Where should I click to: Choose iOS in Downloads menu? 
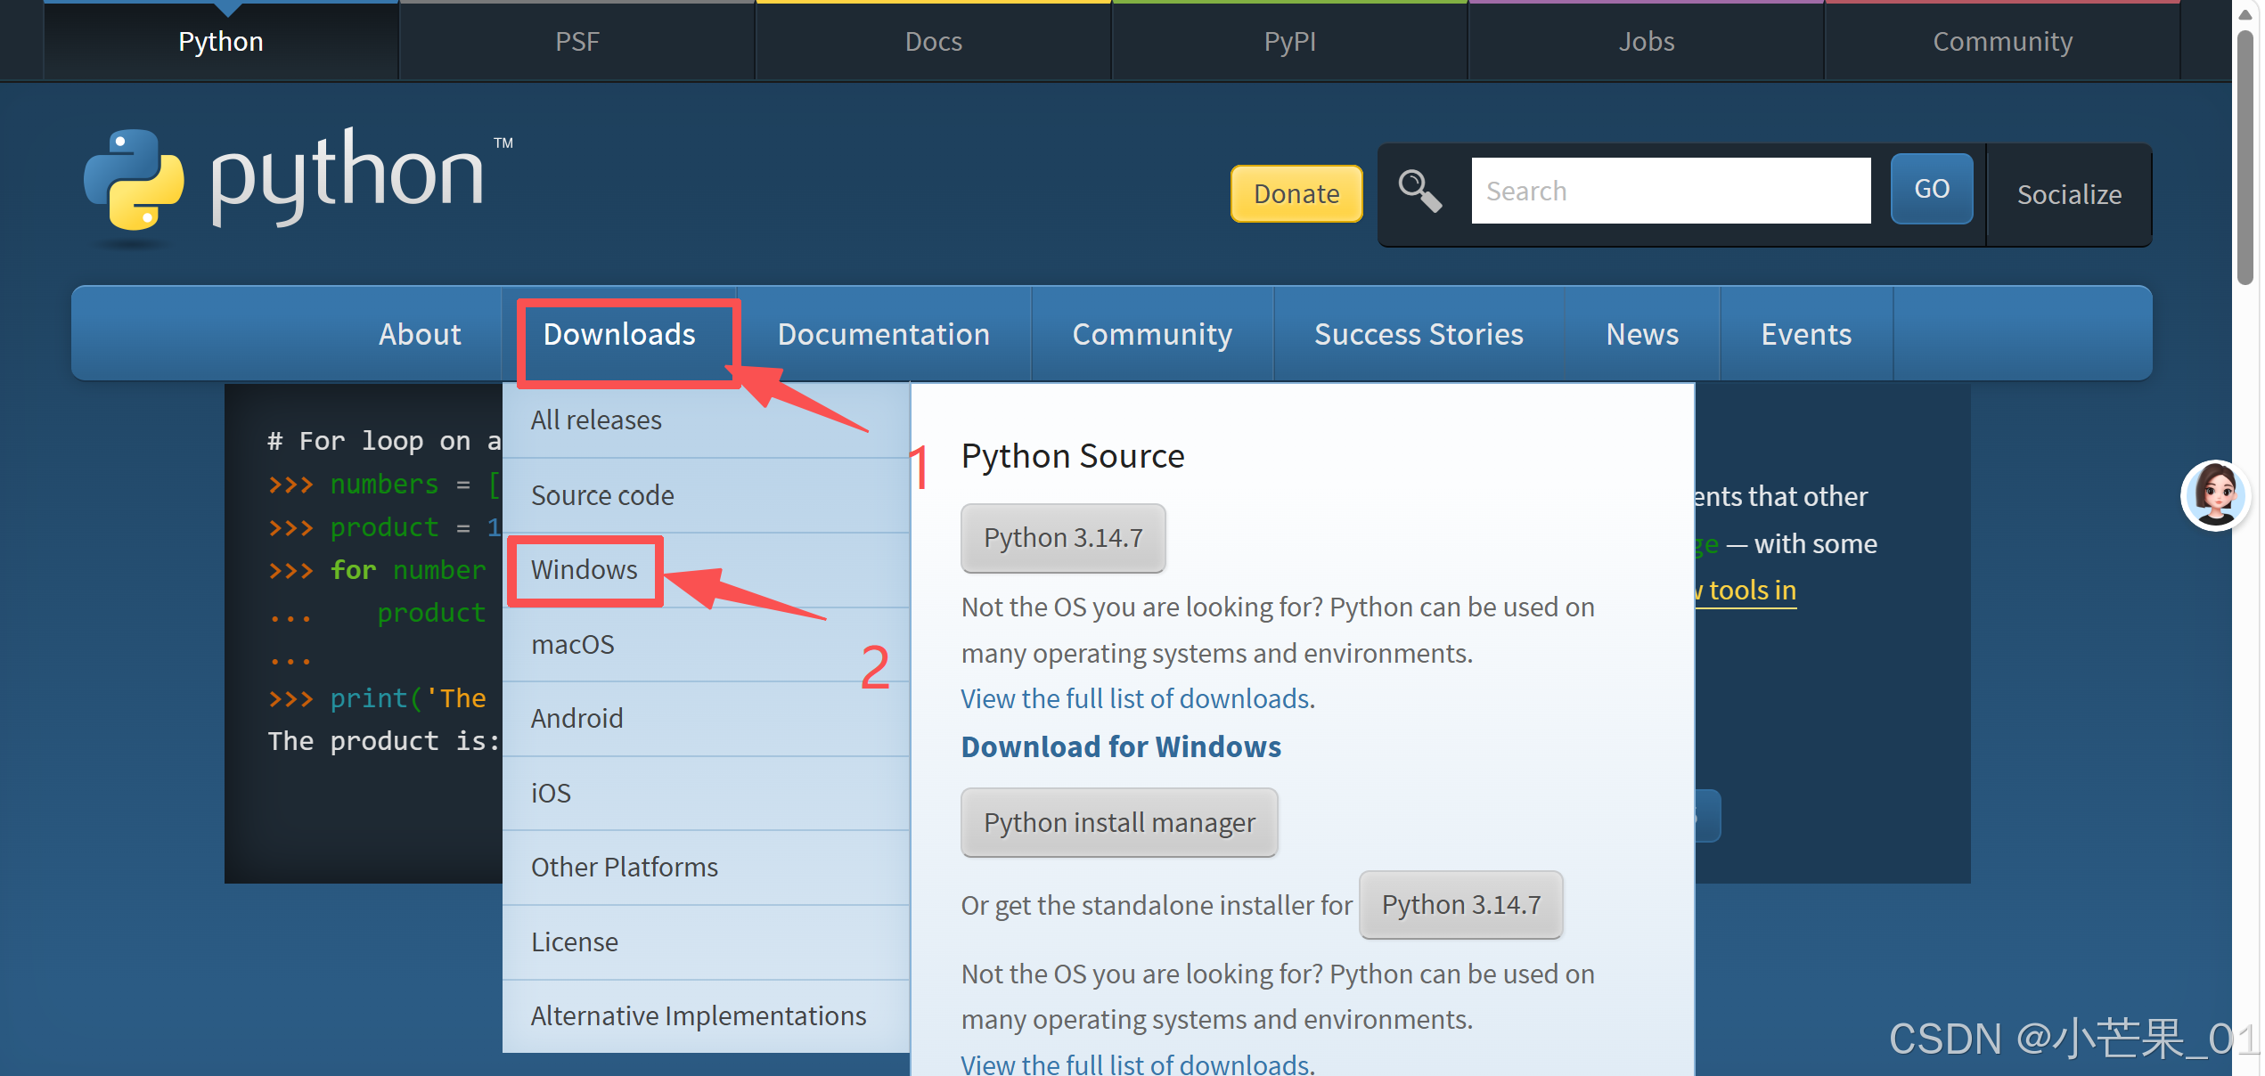coord(706,794)
